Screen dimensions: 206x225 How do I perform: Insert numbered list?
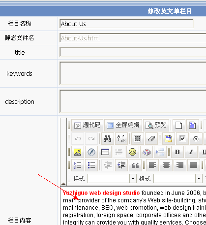(78, 165)
